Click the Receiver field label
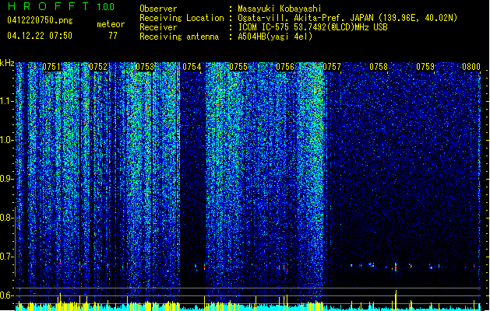This screenshot has height=311, width=490. (158, 27)
